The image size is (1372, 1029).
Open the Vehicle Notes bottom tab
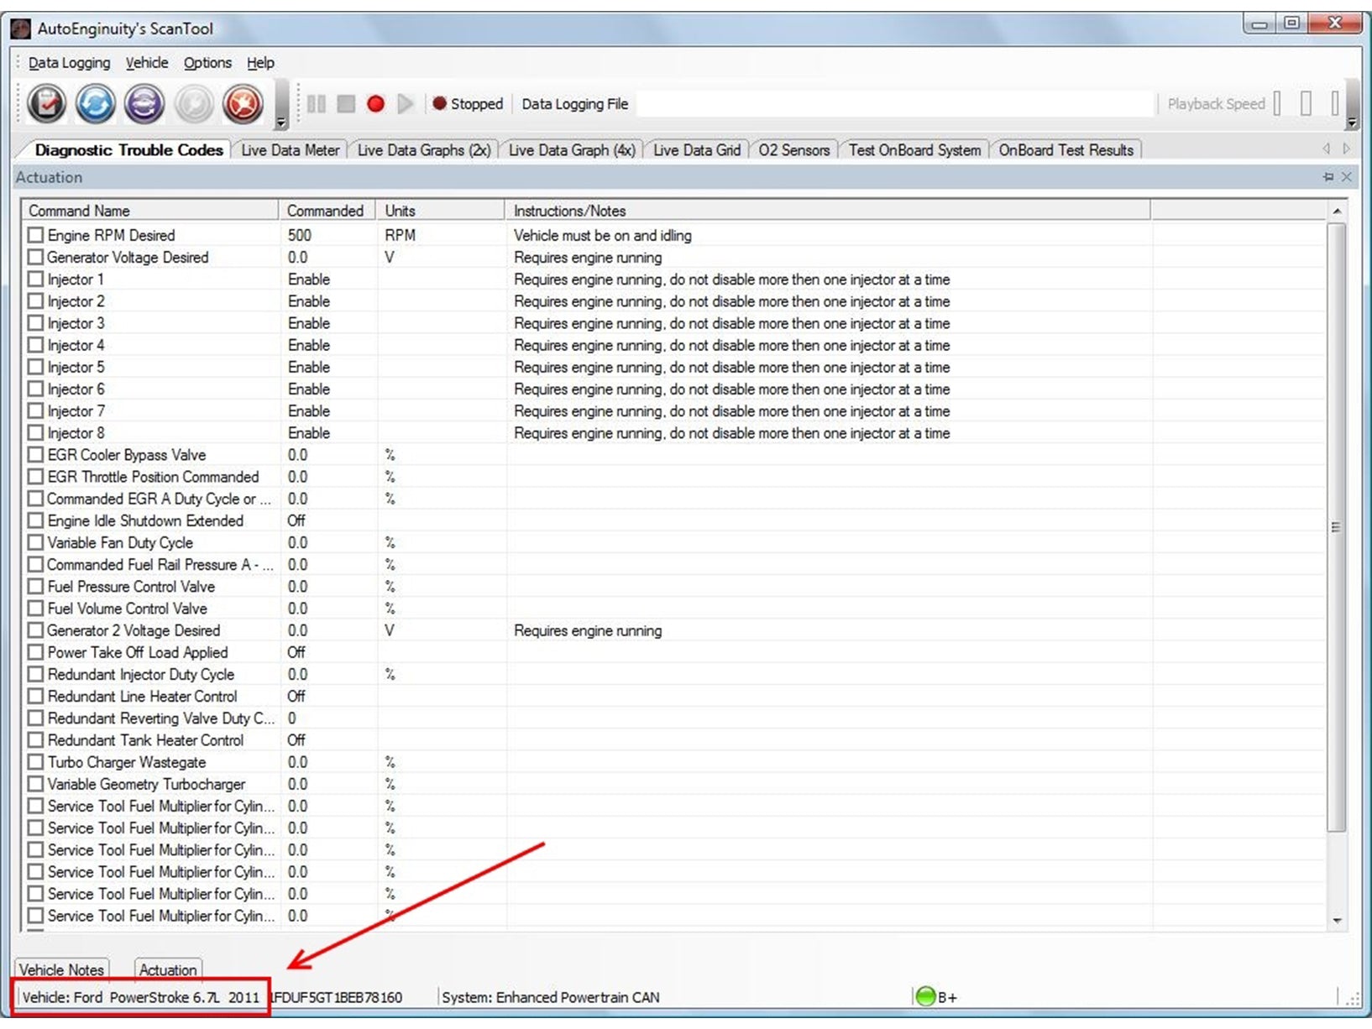tap(61, 969)
